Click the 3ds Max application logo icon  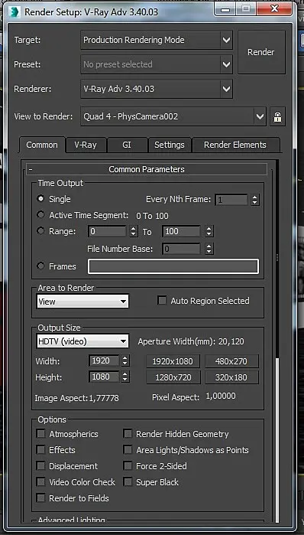[x=15, y=11]
